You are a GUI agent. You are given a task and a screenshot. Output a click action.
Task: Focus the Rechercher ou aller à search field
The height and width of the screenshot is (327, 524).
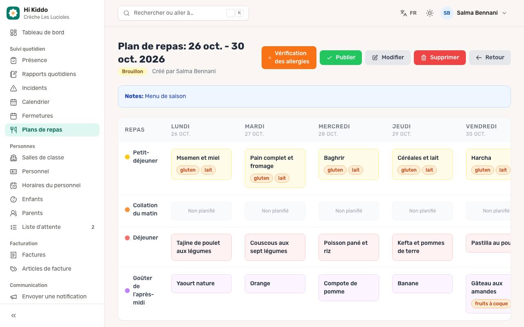(183, 13)
